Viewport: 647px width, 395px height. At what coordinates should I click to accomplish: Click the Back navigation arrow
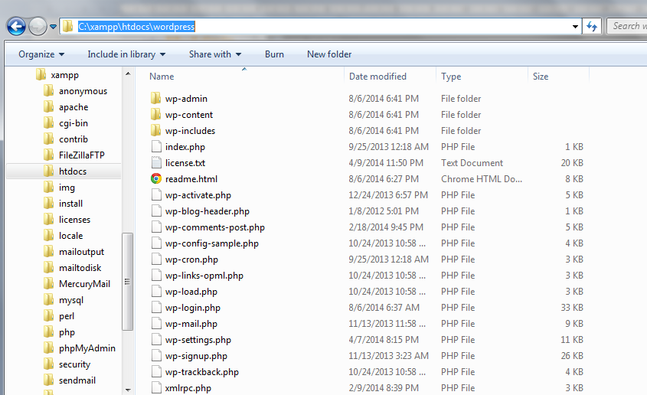[x=17, y=26]
